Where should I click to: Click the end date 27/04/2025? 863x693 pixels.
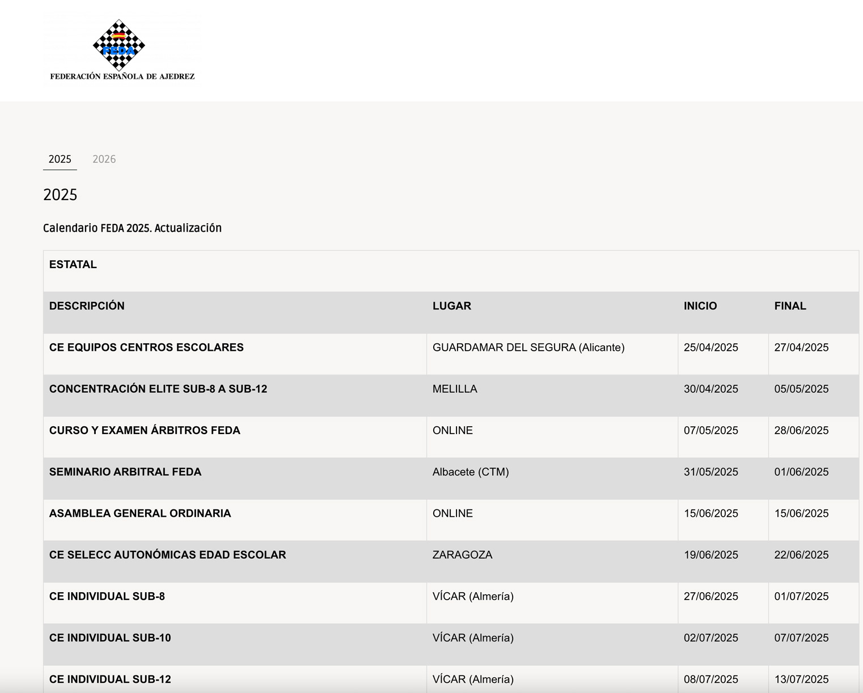pyautogui.click(x=802, y=347)
